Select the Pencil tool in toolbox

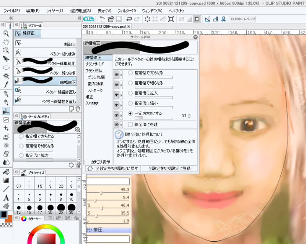tap(6, 102)
